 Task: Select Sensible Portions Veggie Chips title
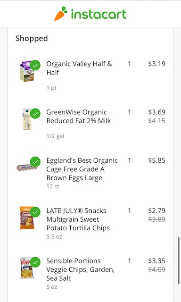click(x=81, y=269)
